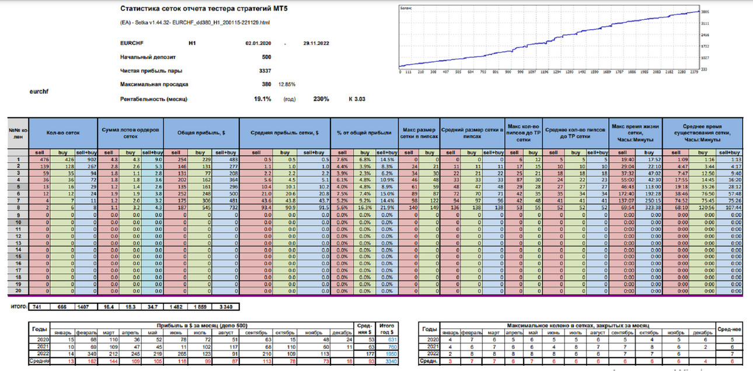Select the 'Средняя прибыль сетки, $' header
Screen dimensions: 753x371
[x=285, y=133]
